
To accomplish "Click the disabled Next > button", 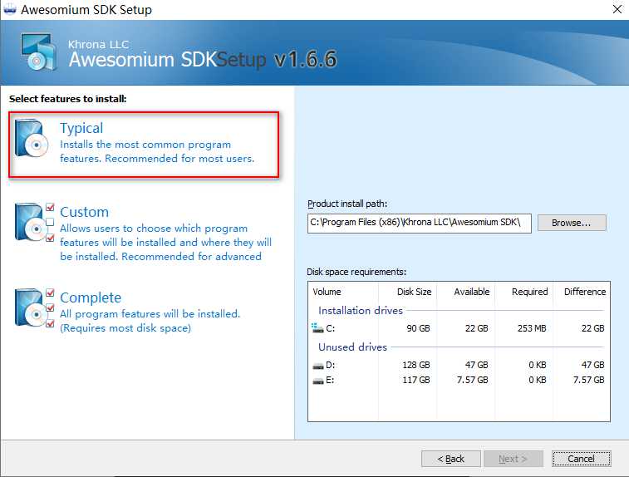I will [x=514, y=459].
